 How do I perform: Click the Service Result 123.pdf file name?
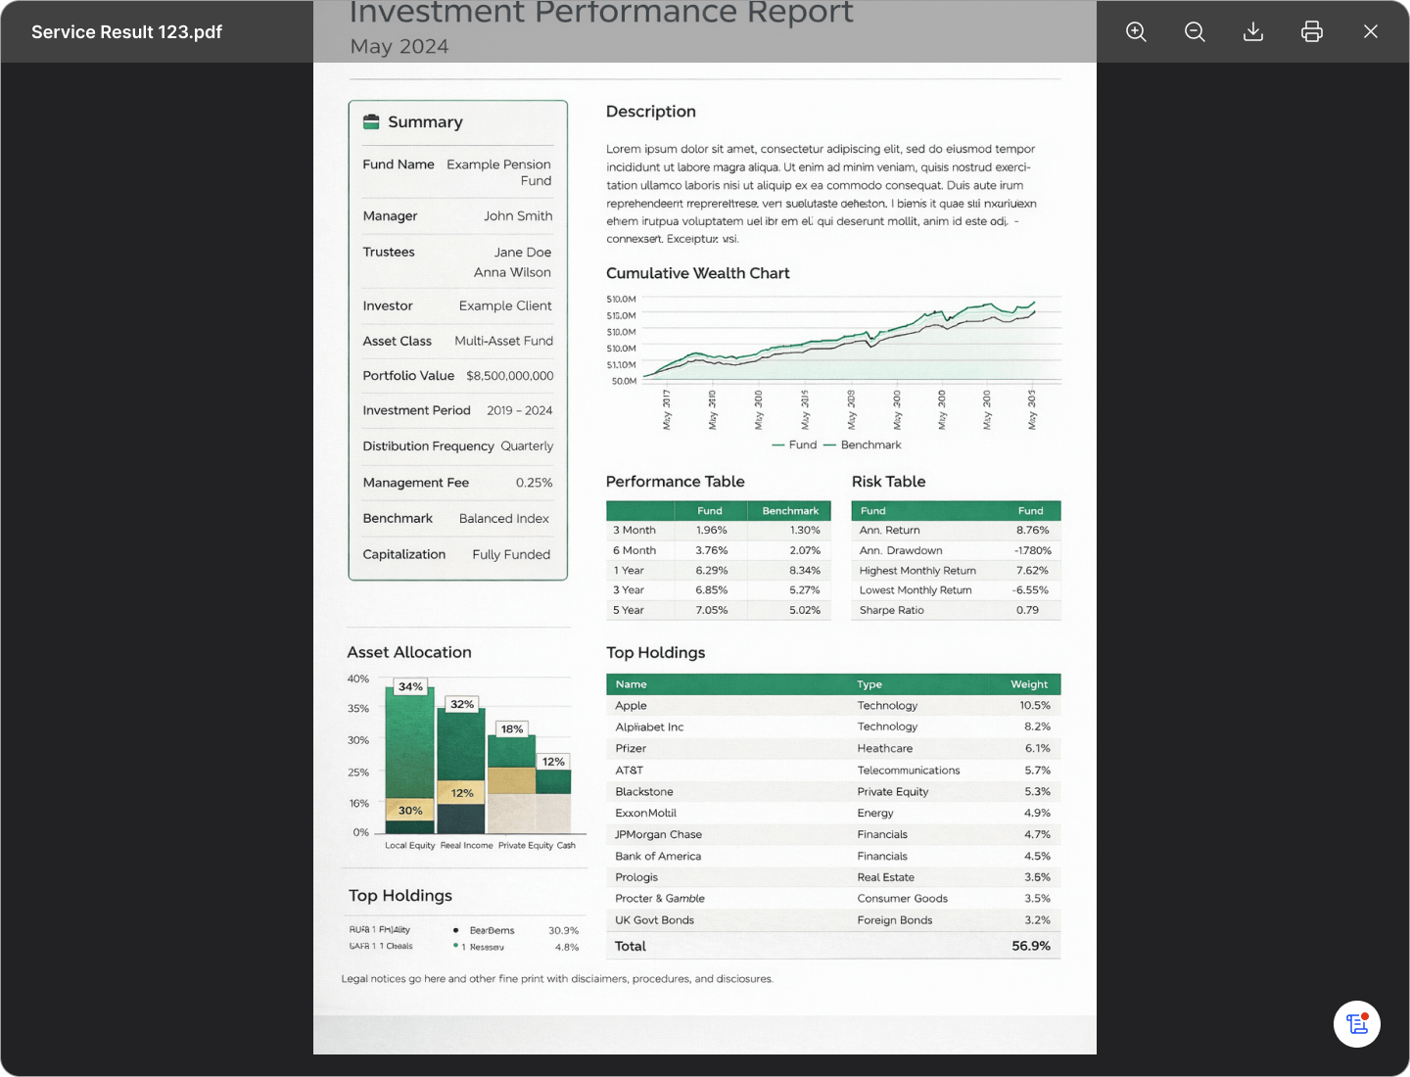pos(126,31)
